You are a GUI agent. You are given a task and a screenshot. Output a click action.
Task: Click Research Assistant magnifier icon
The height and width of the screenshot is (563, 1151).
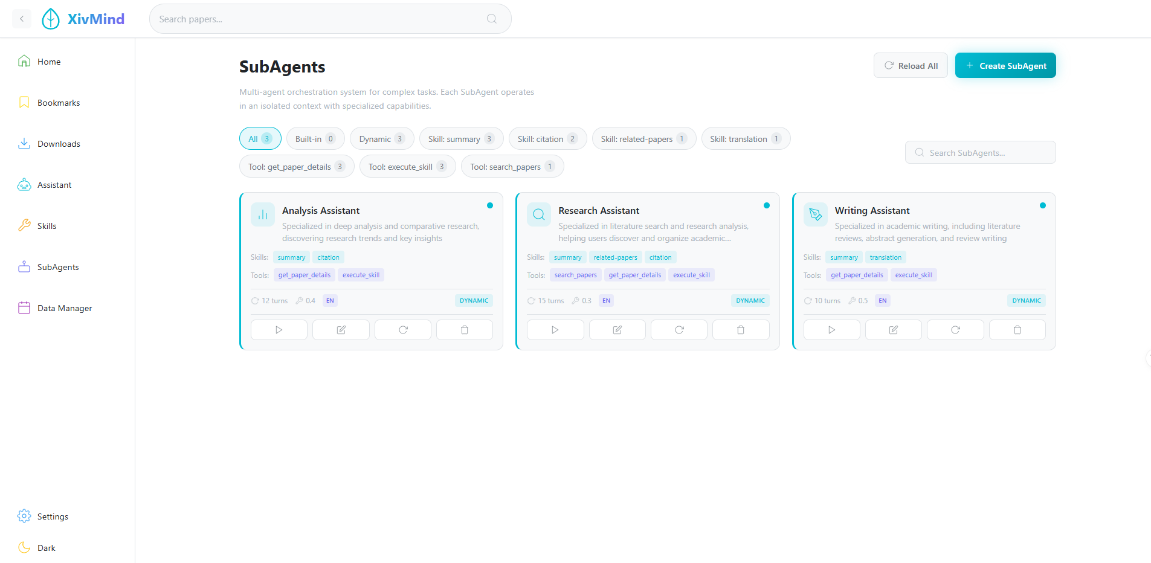tap(539, 214)
